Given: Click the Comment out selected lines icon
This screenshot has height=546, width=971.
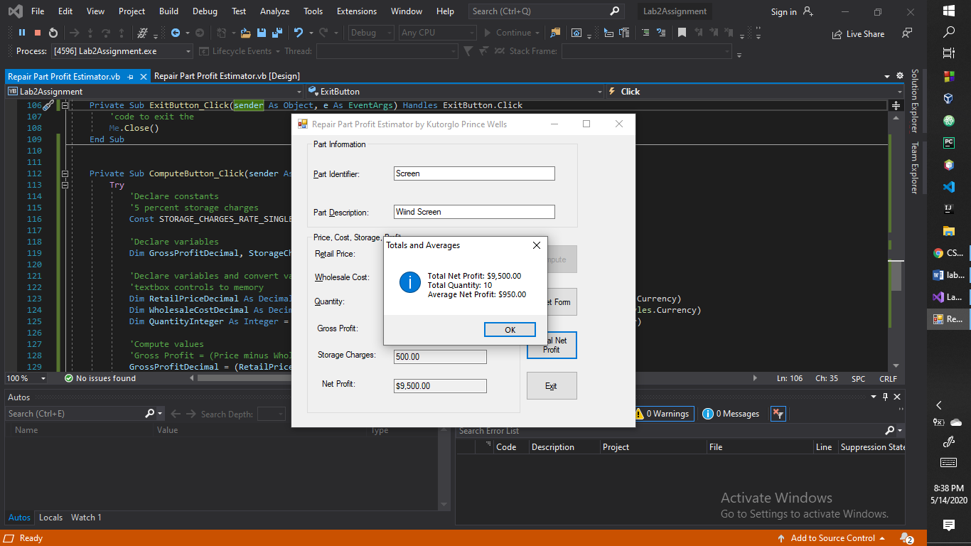Looking at the screenshot, I should point(644,33).
